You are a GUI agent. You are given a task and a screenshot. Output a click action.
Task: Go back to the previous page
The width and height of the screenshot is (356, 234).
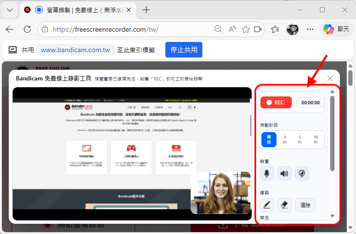tap(10, 29)
